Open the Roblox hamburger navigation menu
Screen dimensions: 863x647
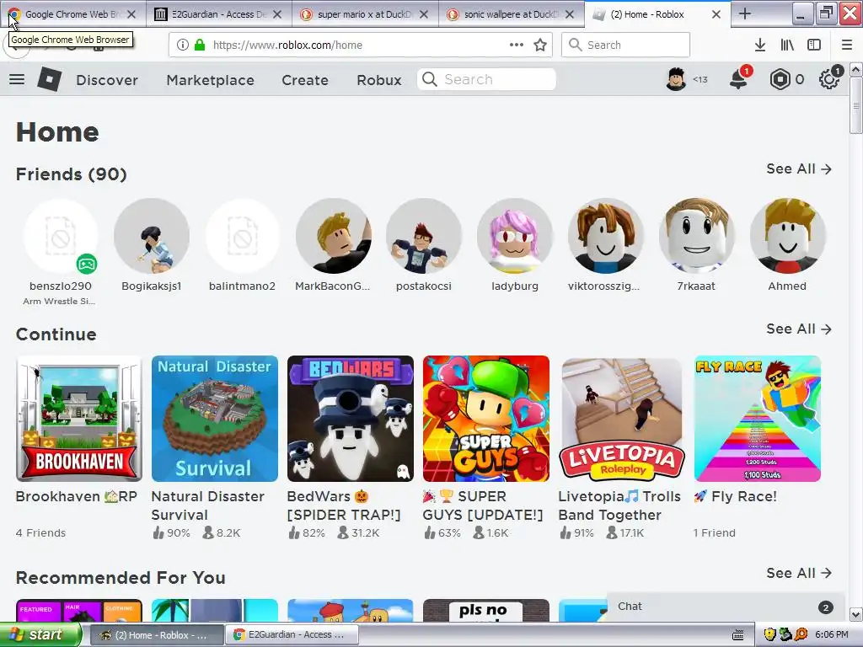(17, 80)
